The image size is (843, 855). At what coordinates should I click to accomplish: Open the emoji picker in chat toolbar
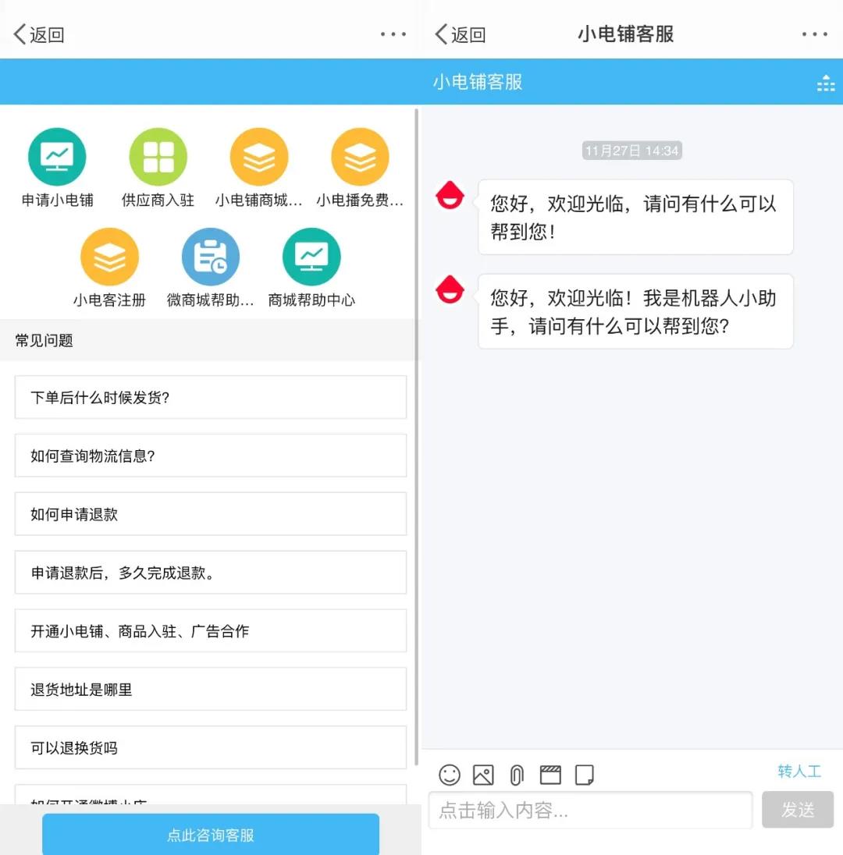coord(450,775)
